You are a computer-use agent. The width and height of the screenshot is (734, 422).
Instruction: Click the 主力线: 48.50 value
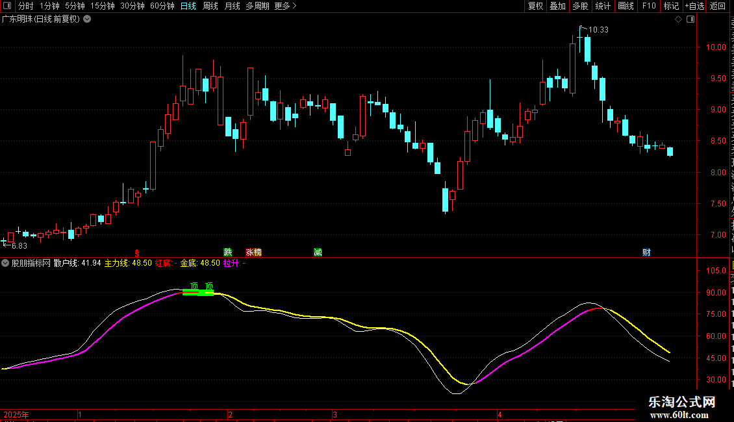click(128, 263)
